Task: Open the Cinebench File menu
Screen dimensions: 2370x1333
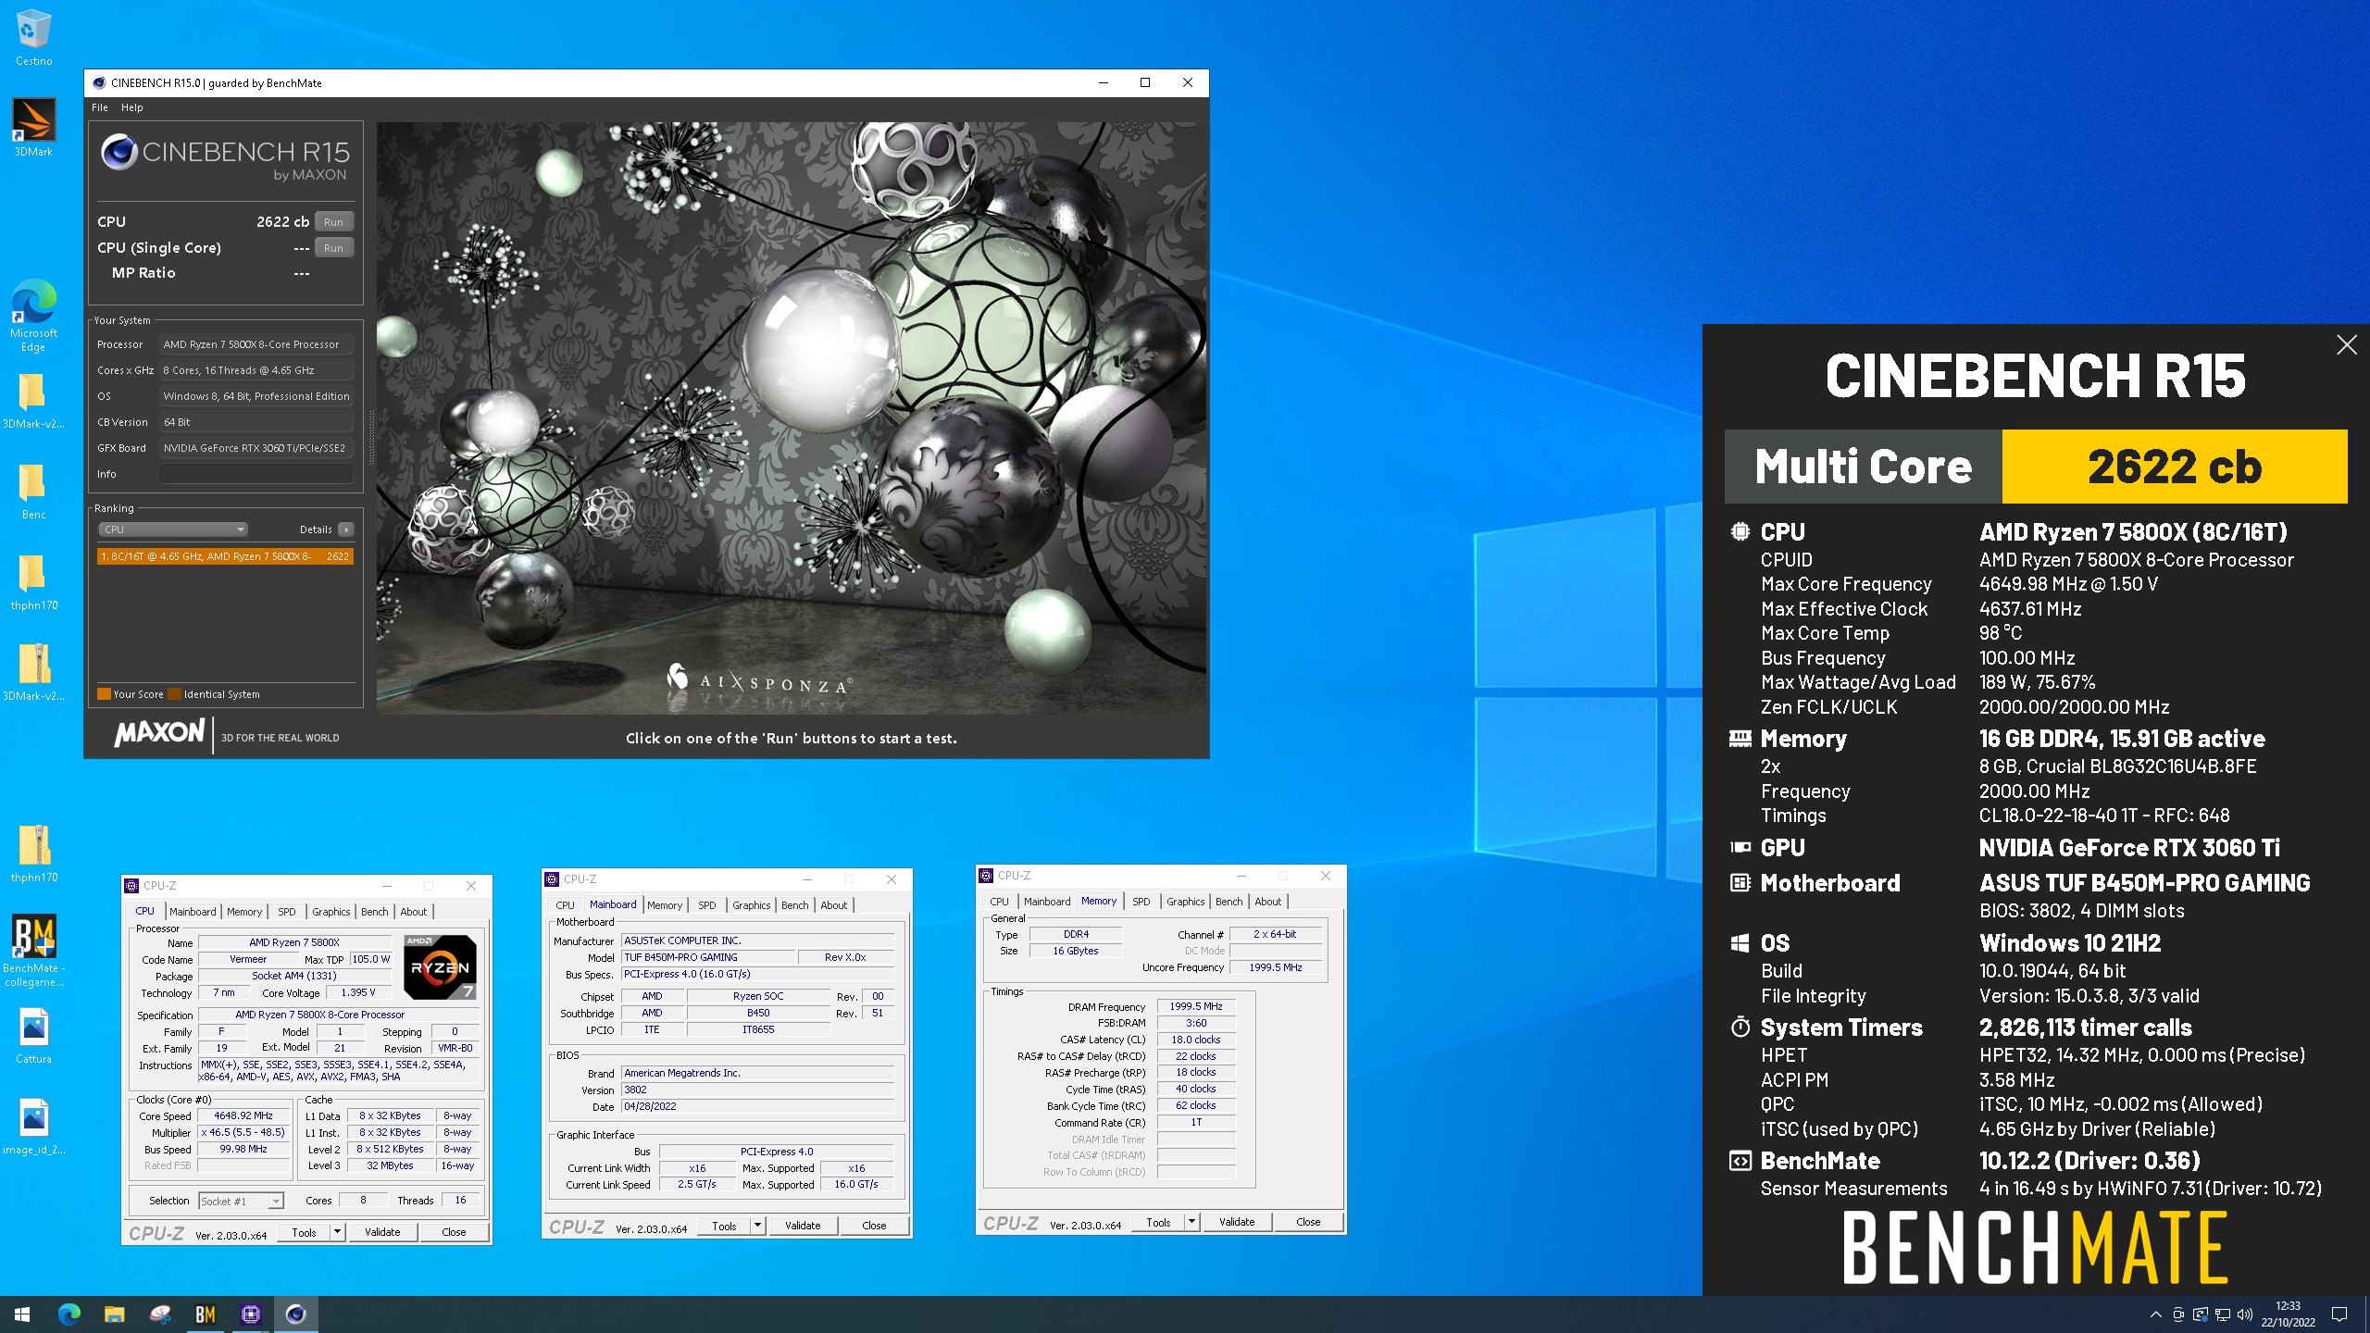Action: point(99,107)
